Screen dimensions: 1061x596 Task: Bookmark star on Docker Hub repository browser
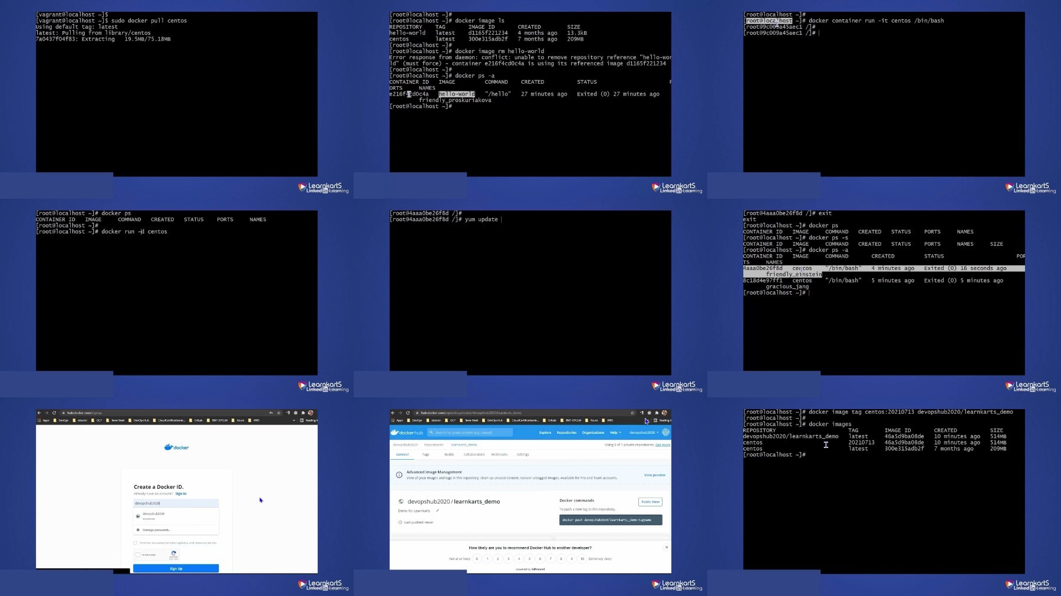pos(632,413)
